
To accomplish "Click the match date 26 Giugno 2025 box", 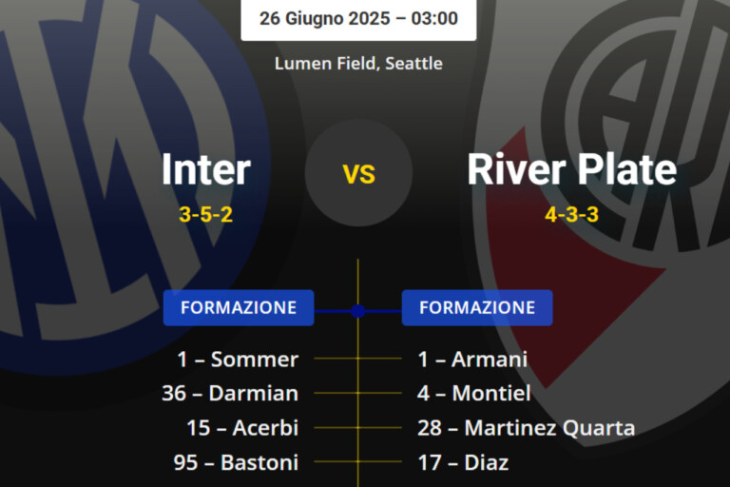I will point(358,18).
